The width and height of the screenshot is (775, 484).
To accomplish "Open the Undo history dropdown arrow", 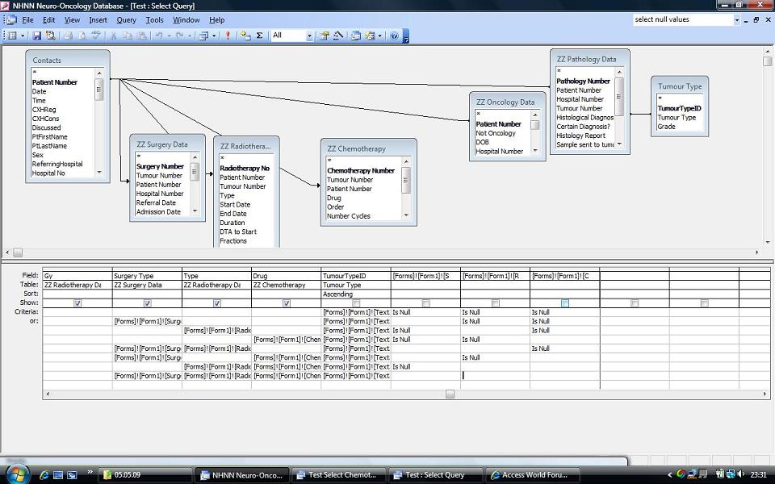I will coord(169,35).
